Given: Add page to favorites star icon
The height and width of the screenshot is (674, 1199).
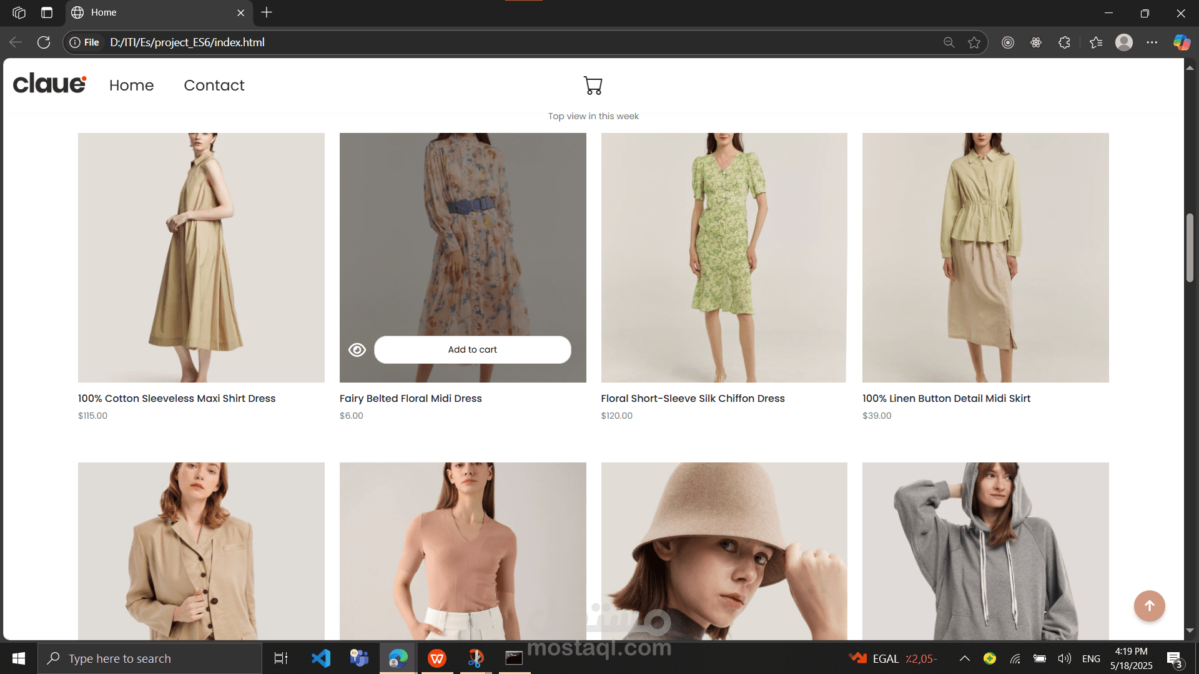Looking at the screenshot, I should click(x=974, y=42).
